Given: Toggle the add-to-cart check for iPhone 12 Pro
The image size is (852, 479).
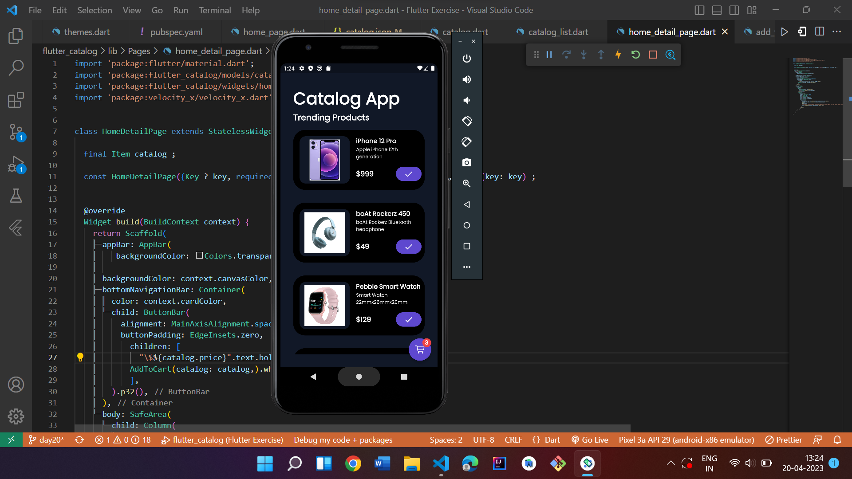Looking at the screenshot, I should pos(409,174).
